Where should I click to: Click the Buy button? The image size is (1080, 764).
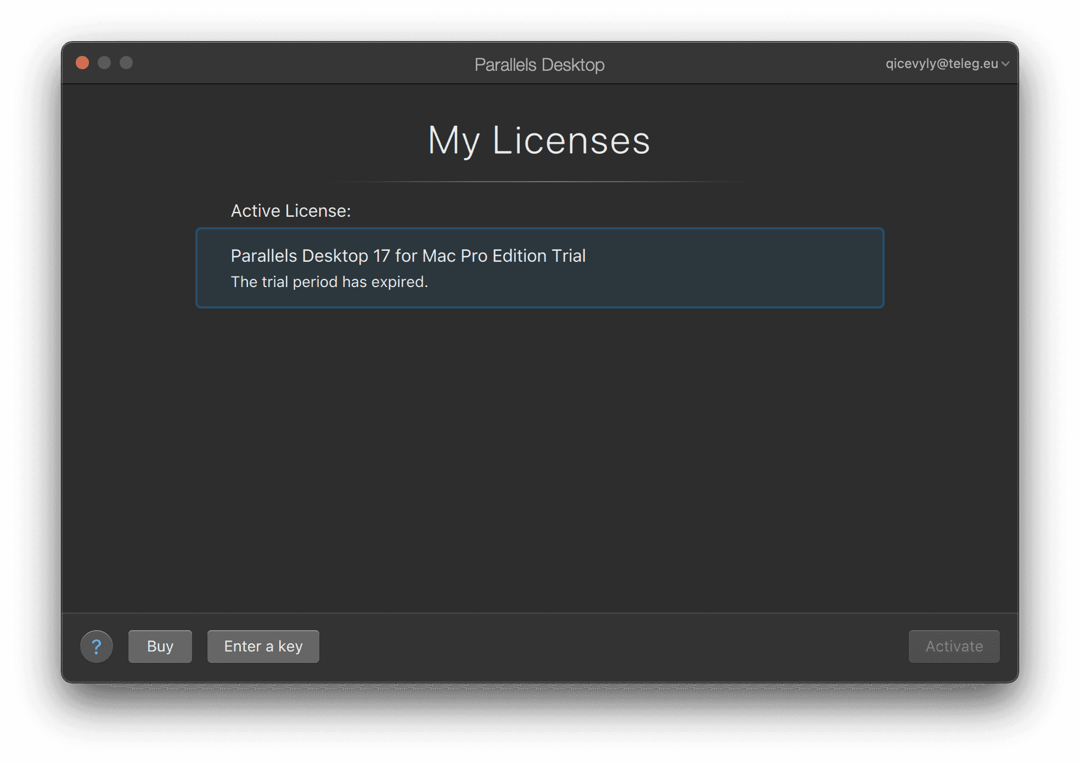pos(160,647)
